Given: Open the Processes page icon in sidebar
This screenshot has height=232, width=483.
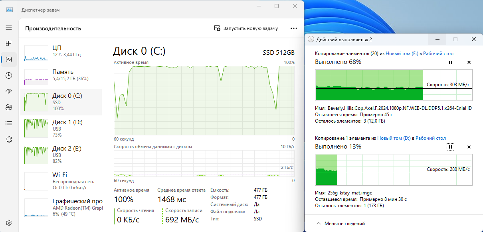Looking at the screenshot, I should 9,43.
